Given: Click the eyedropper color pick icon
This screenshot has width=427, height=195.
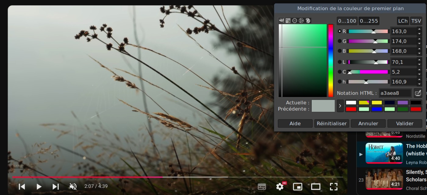Looking at the screenshot, I should [418, 93].
